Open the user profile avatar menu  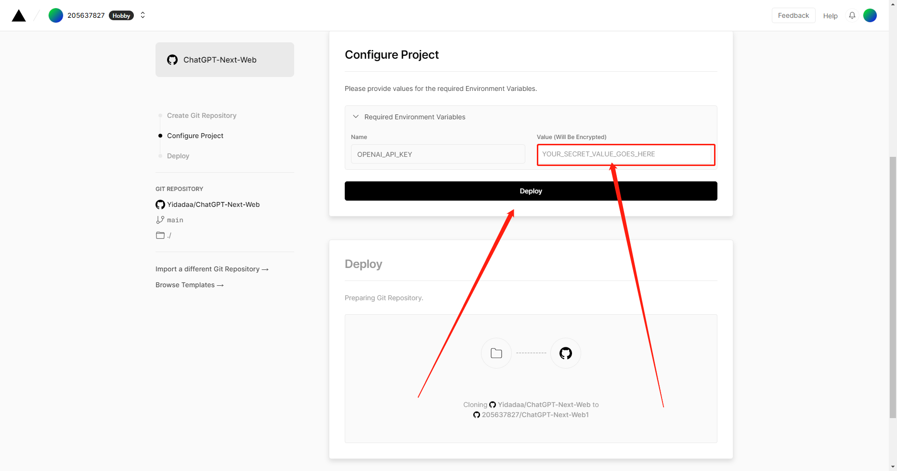coord(870,15)
